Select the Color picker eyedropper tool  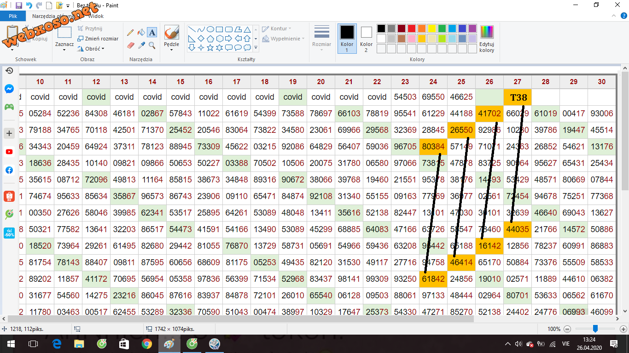[141, 46]
